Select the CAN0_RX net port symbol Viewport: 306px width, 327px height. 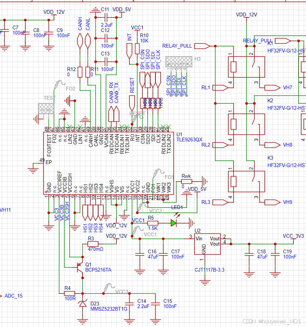[111, 114]
